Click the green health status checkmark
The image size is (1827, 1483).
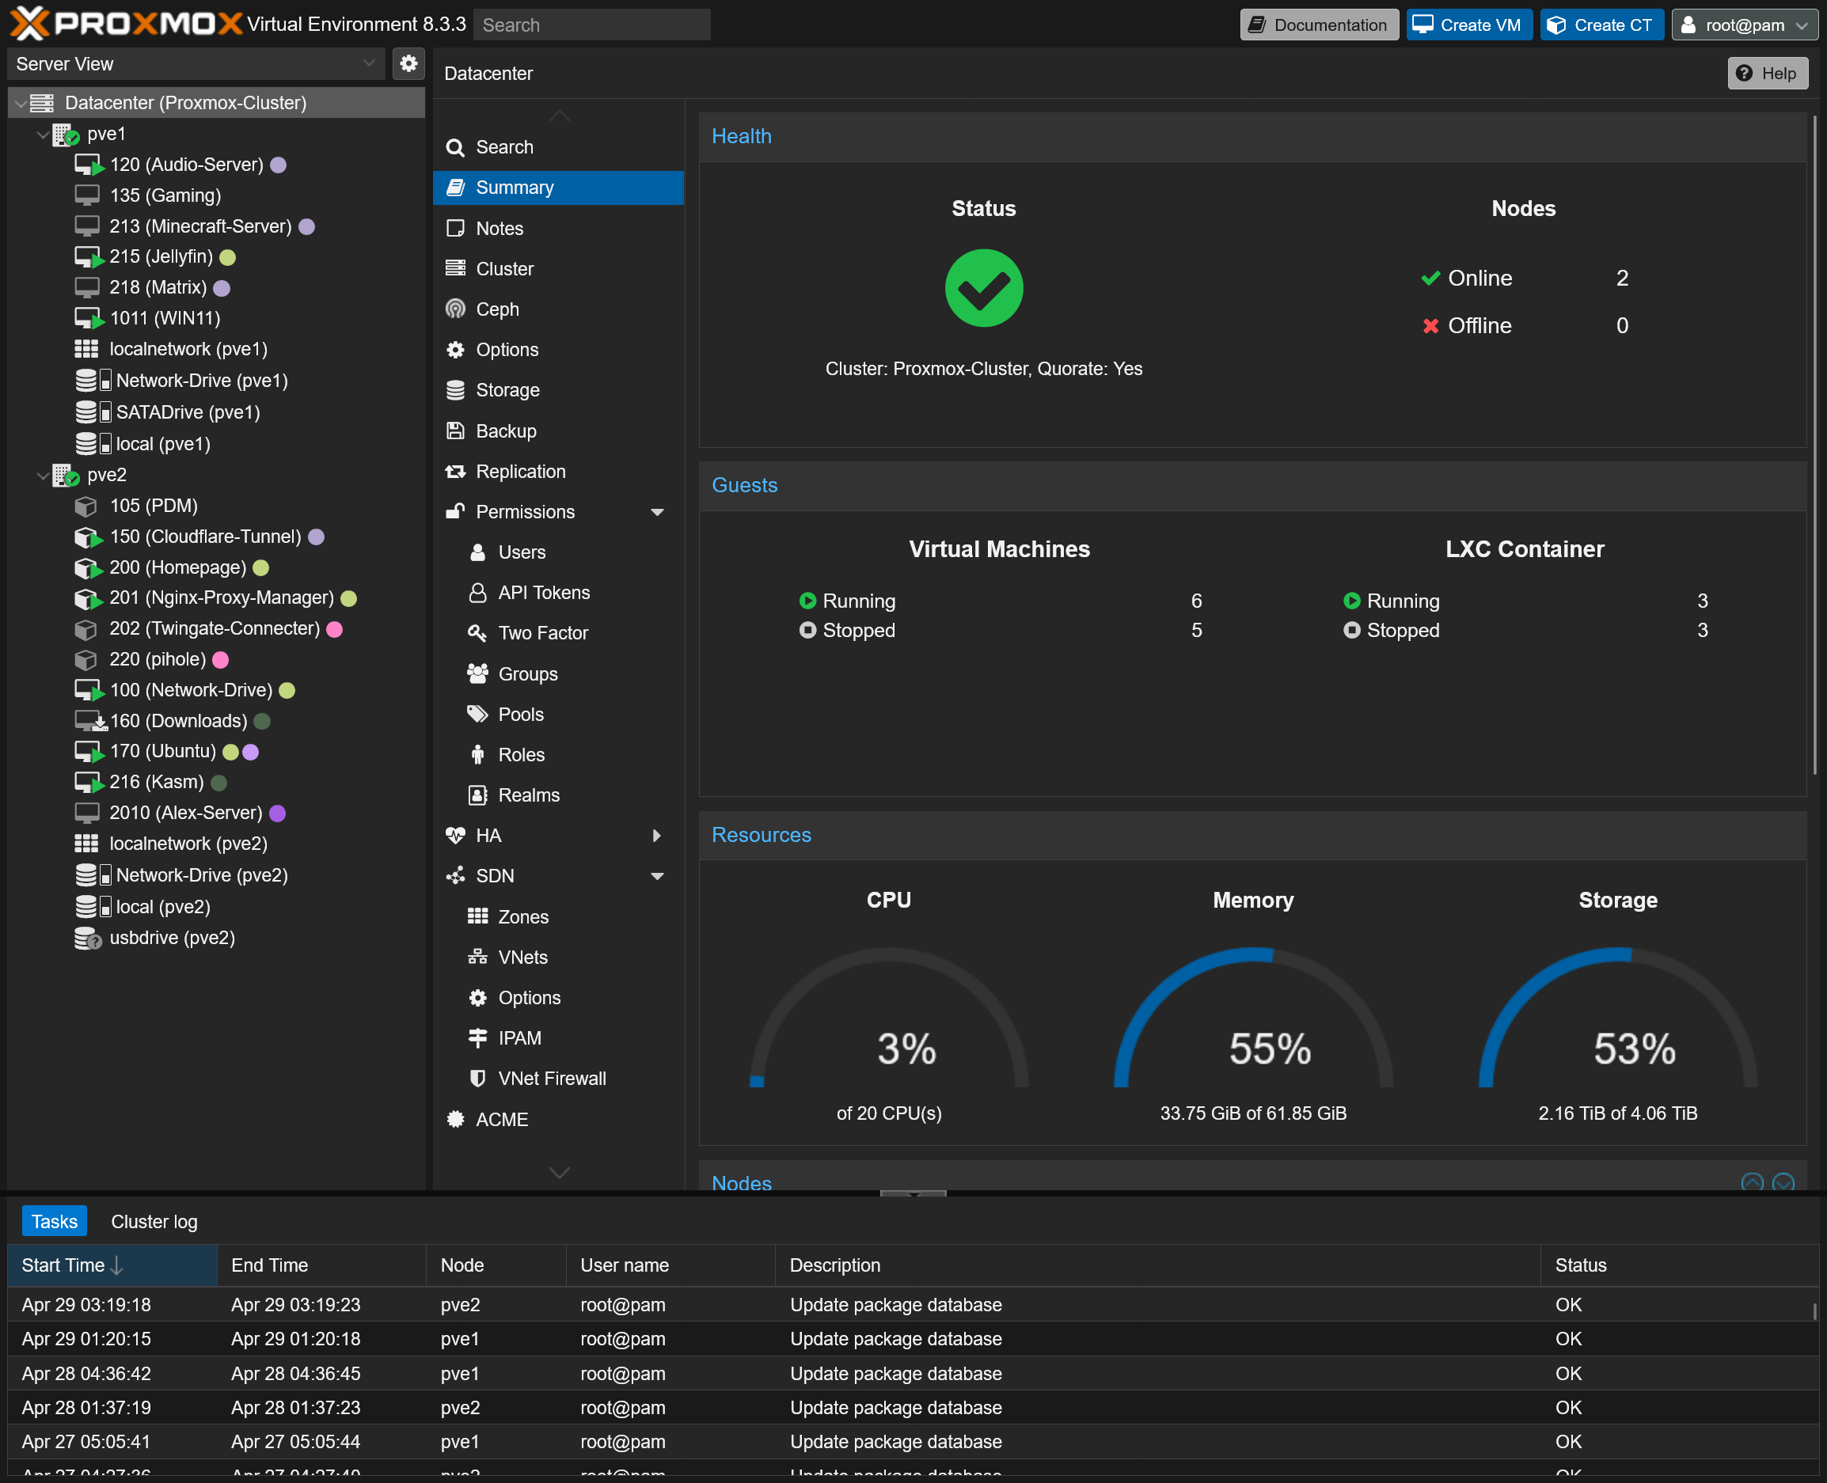click(x=984, y=288)
